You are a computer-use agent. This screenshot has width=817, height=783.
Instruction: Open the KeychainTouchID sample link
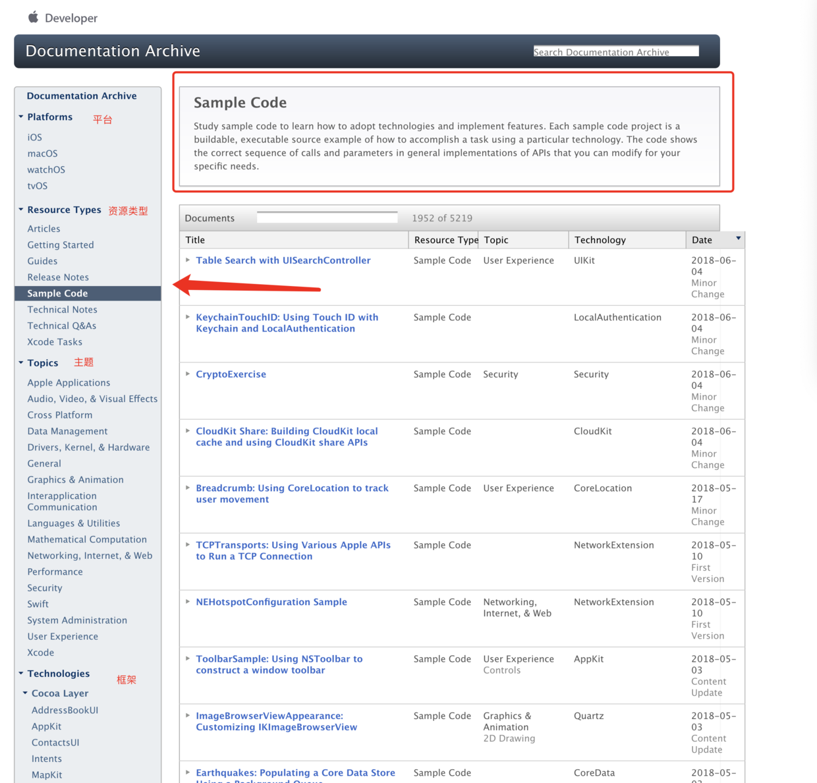click(x=287, y=323)
